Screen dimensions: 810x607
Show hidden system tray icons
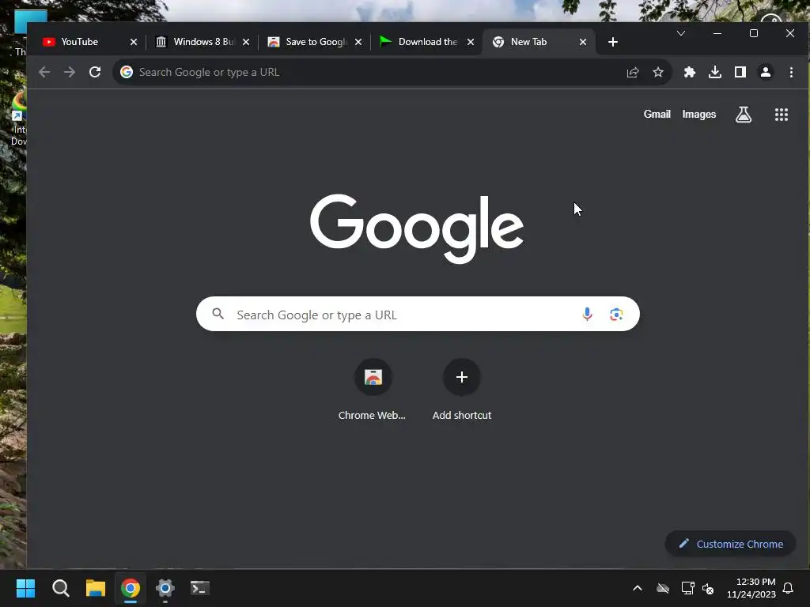[x=638, y=588]
